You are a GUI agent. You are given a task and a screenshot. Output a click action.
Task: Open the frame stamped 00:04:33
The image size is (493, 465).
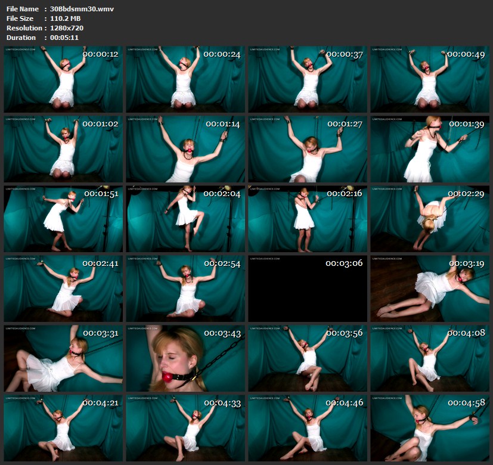pyautogui.click(x=185, y=428)
